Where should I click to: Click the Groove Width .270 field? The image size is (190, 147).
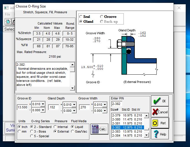tap(84, 107)
